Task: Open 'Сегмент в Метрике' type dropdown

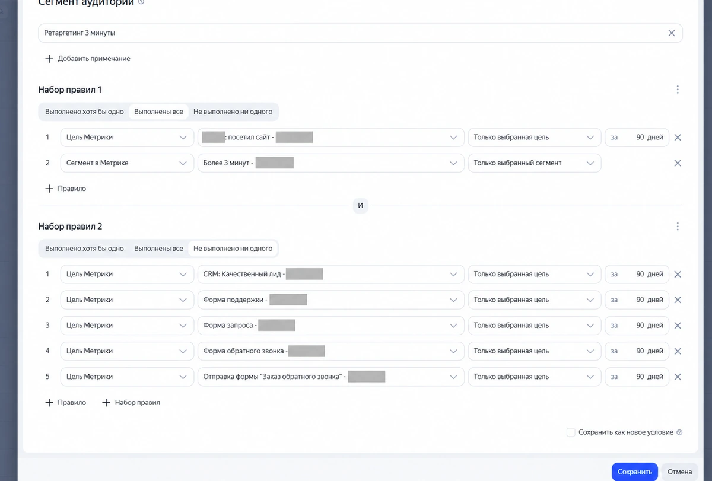Action: pyautogui.click(x=127, y=163)
